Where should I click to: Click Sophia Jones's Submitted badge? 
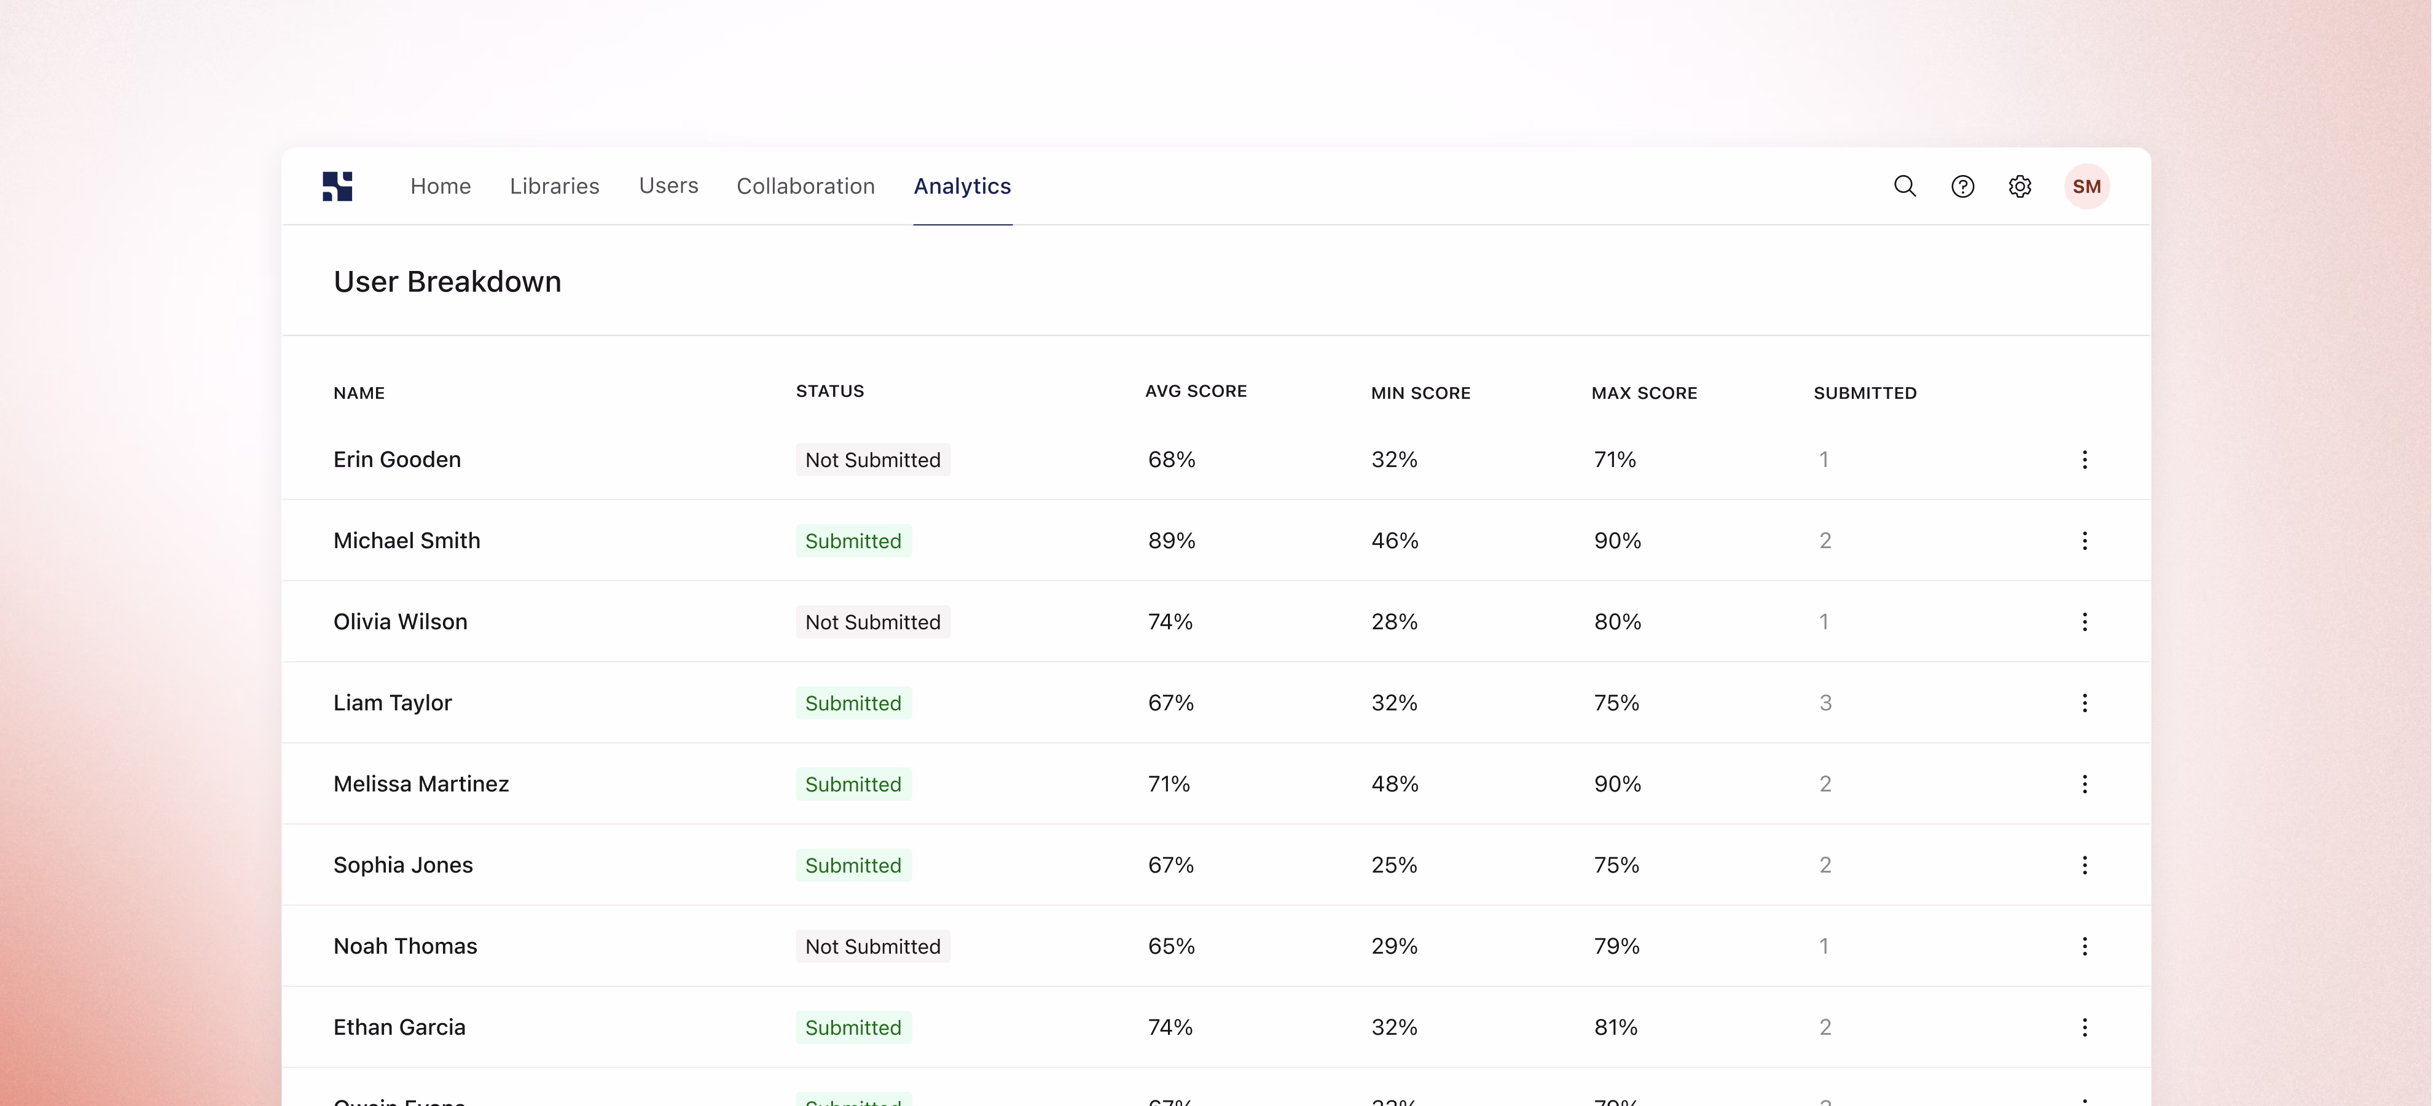[853, 866]
